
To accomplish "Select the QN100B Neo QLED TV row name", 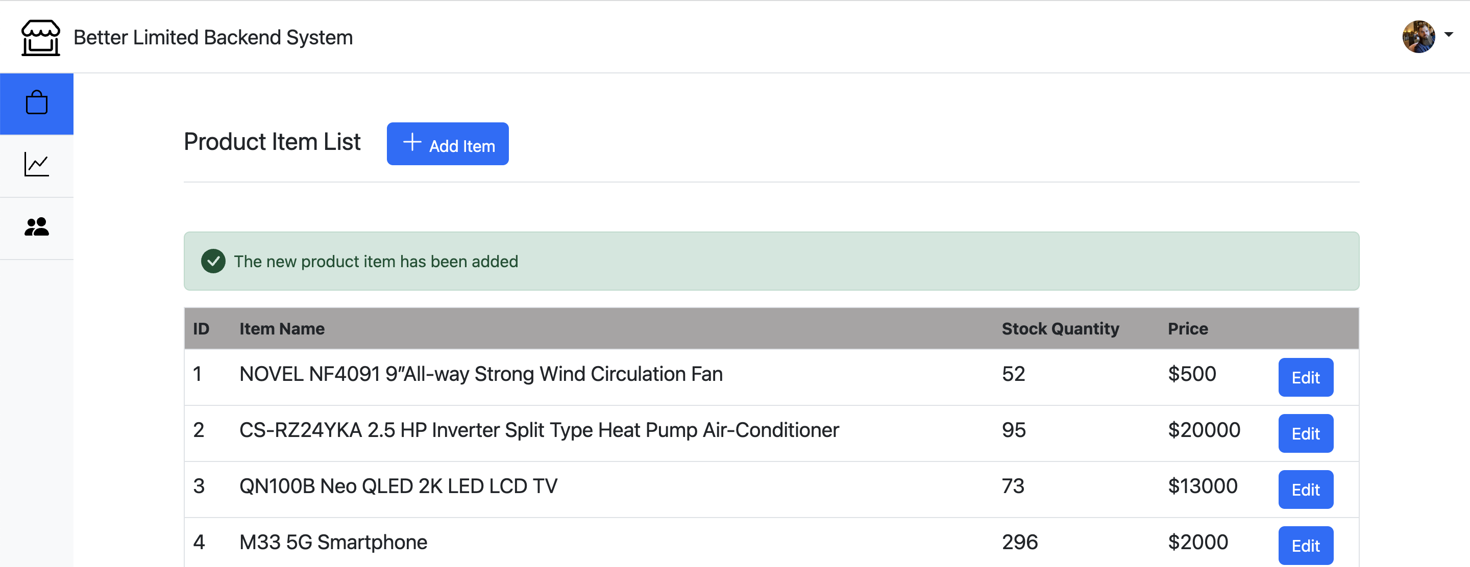I will (398, 486).
